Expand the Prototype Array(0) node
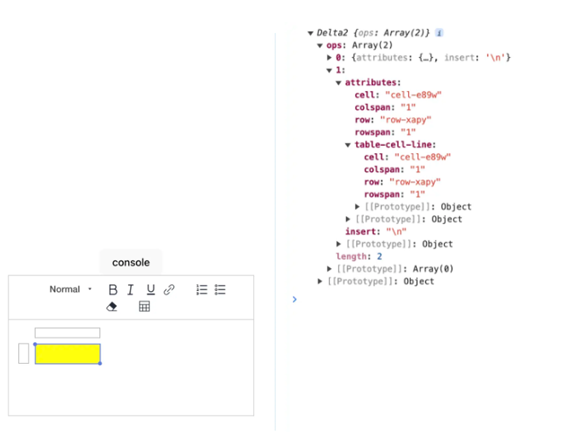Viewport: 577px width, 432px height. click(x=329, y=269)
